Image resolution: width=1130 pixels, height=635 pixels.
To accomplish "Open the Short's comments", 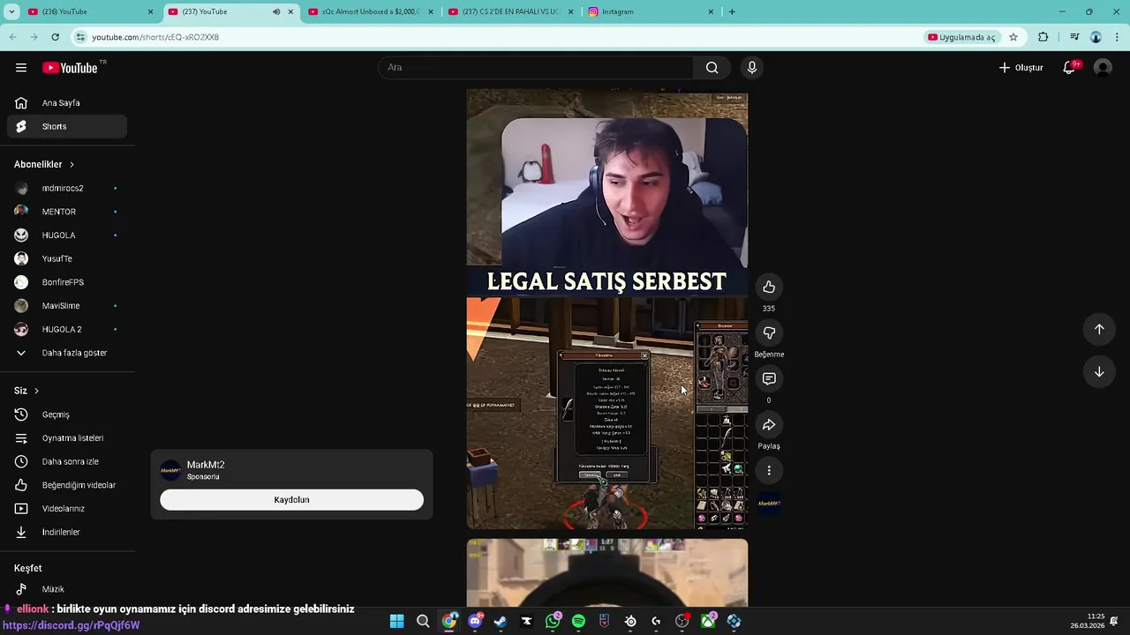I will point(769,378).
